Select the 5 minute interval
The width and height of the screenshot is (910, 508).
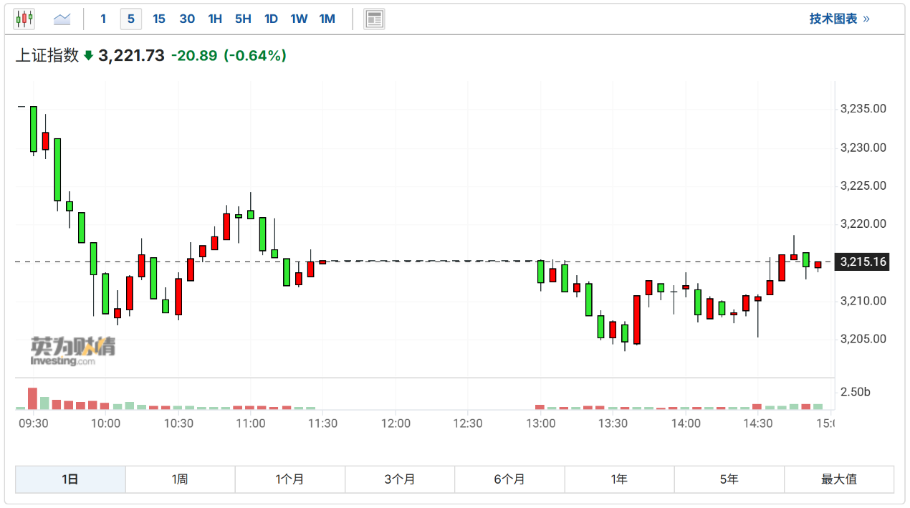(x=130, y=19)
